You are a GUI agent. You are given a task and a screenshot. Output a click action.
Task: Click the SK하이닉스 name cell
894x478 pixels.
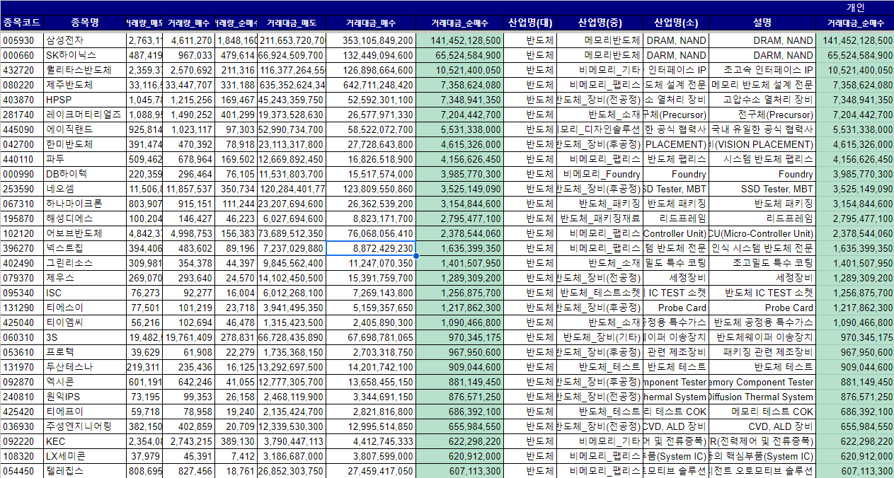(x=85, y=55)
